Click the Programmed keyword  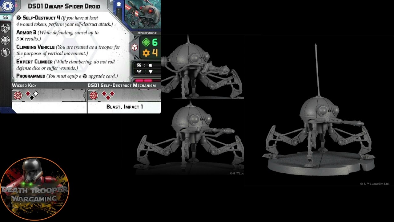pyautogui.click(x=31, y=76)
